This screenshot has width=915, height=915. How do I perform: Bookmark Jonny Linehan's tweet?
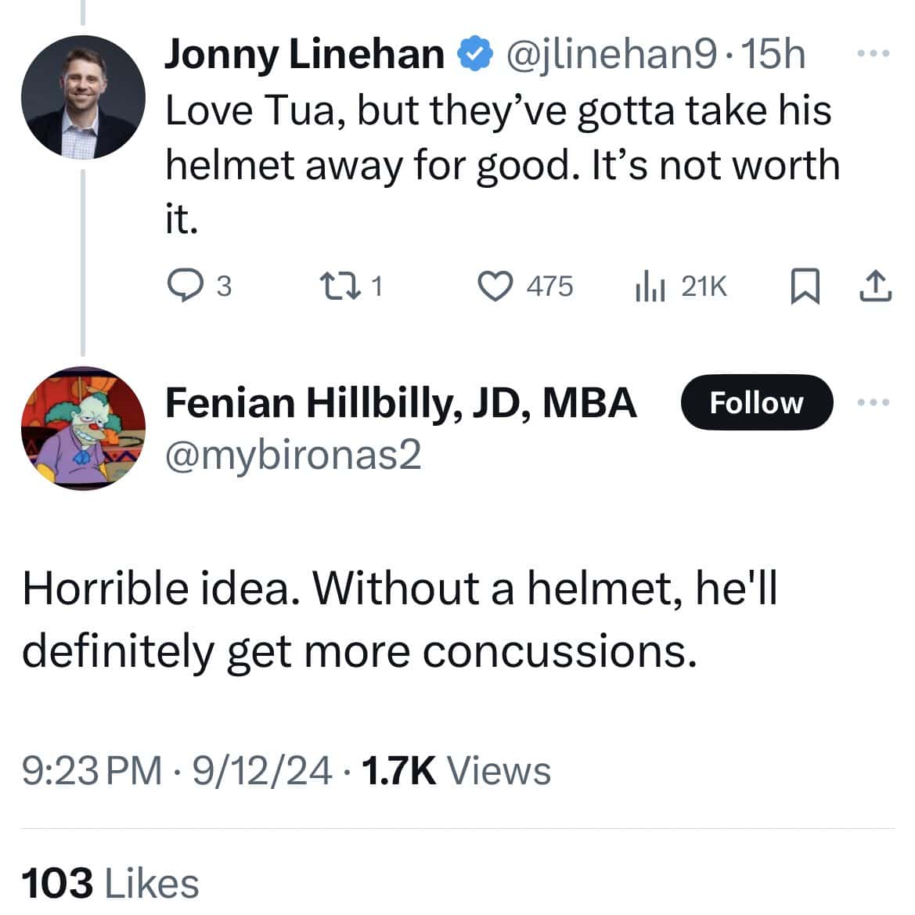[x=807, y=286]
